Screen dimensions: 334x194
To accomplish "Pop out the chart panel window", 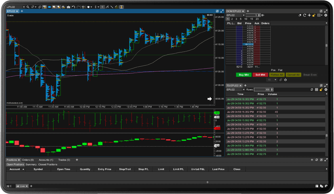I will (x=217, y=11).
